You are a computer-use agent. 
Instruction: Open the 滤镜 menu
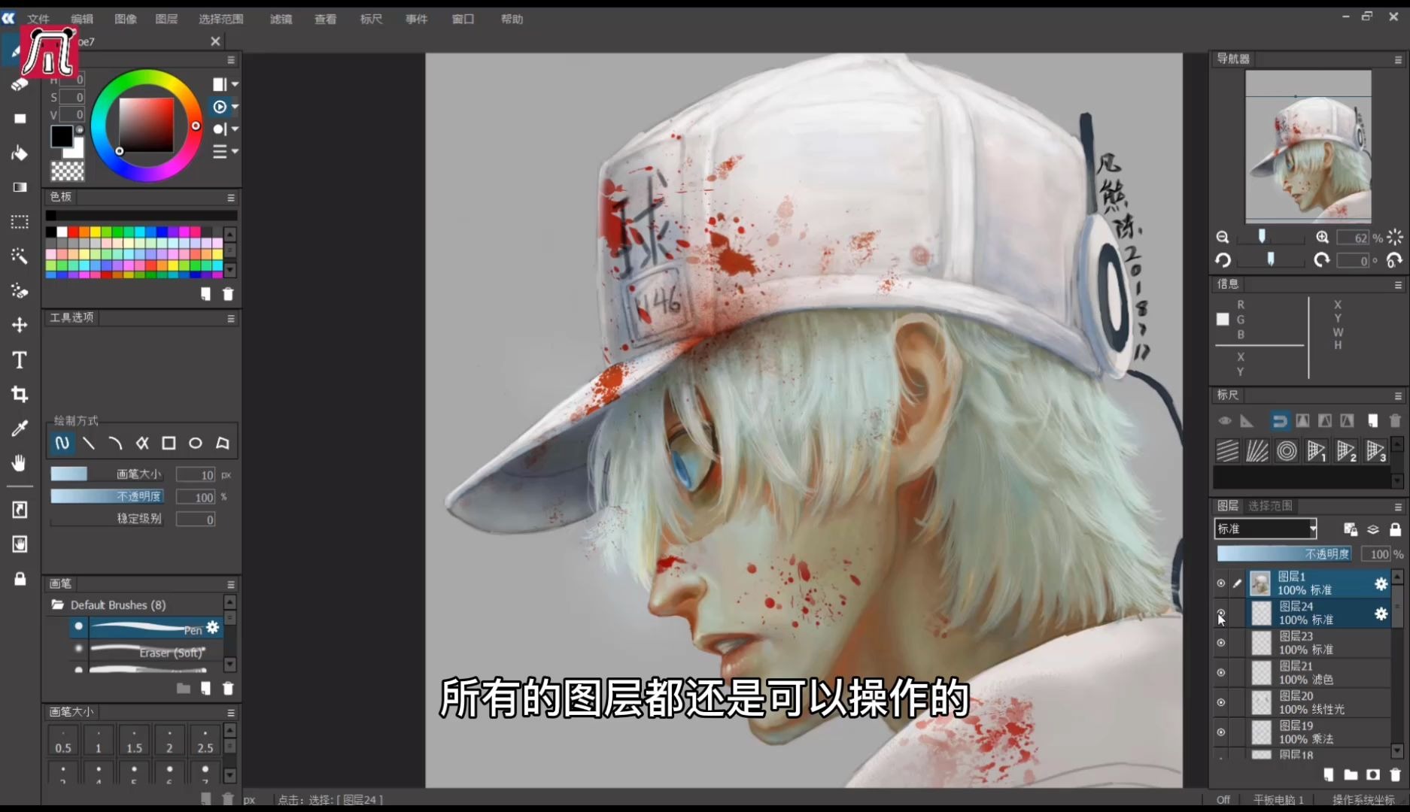pos(281,19)
